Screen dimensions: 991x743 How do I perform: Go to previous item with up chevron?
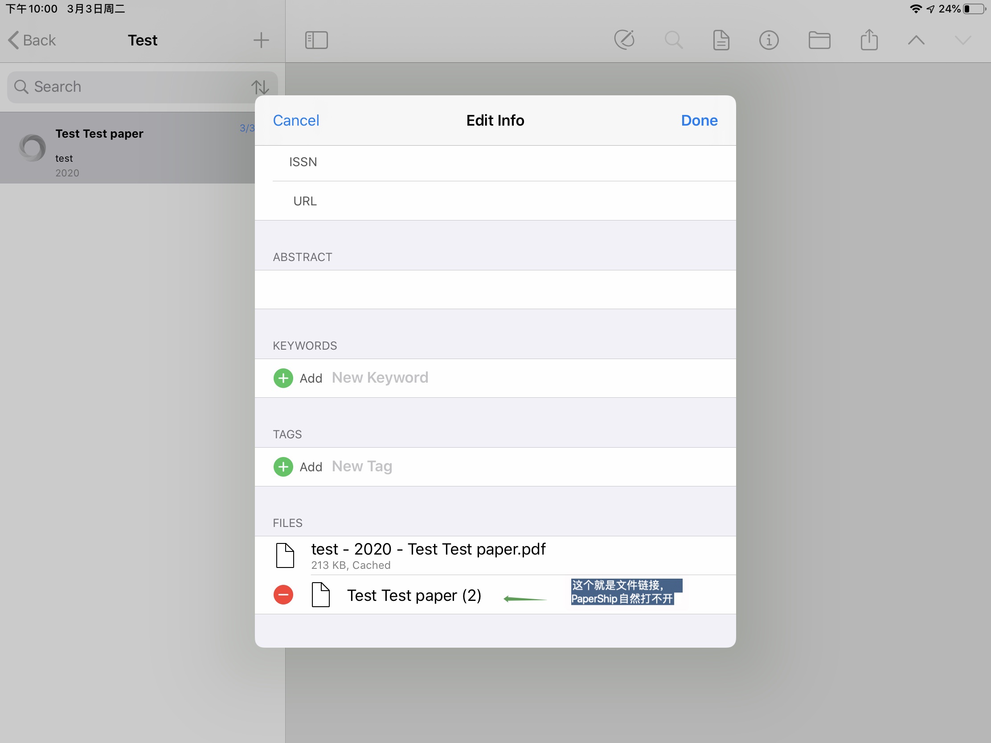click(916, 40)
